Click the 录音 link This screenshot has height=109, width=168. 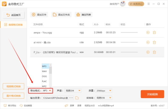tap(79, 106)
